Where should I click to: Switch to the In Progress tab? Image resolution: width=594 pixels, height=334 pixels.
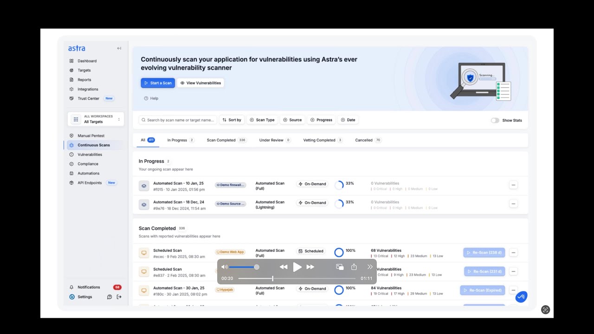181,140
